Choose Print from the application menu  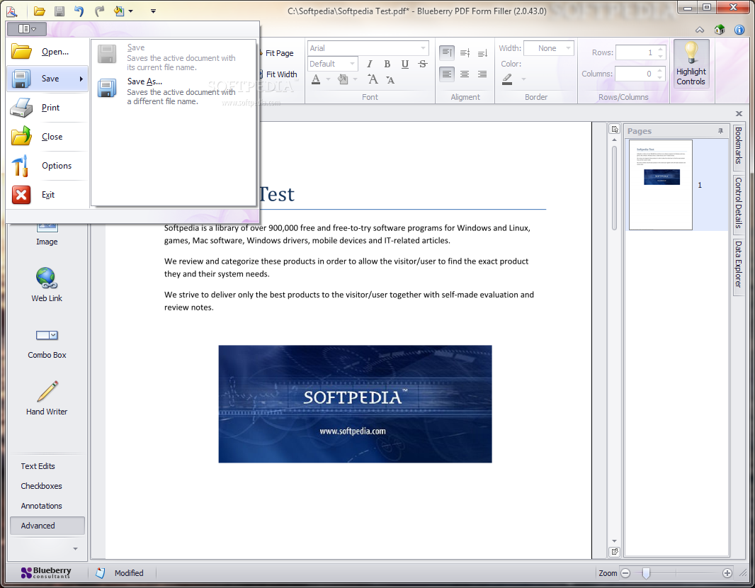[x=47, y=108]
